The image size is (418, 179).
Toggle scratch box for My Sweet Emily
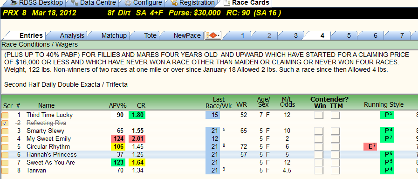(5, 139)
